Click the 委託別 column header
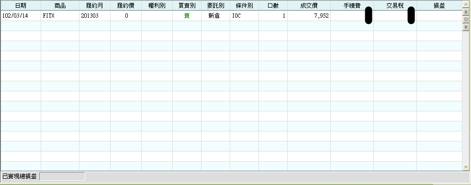The height and width of the screenshot is (185, 471). 215,6
